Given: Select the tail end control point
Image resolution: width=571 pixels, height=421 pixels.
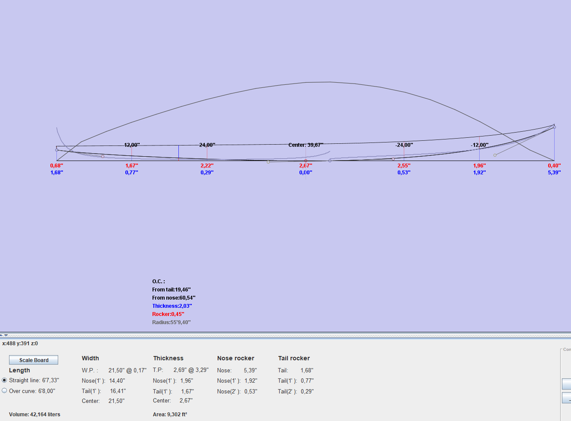Looking at the screenshot, I should click(x=56, y=150).
